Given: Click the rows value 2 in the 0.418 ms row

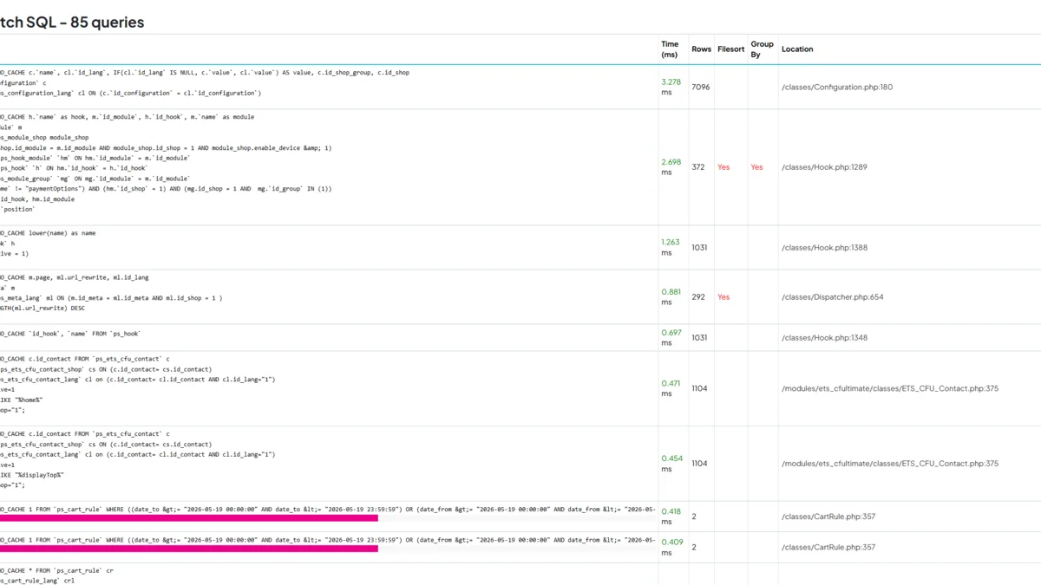Looking at the screenshot, I should click(694, 517).
